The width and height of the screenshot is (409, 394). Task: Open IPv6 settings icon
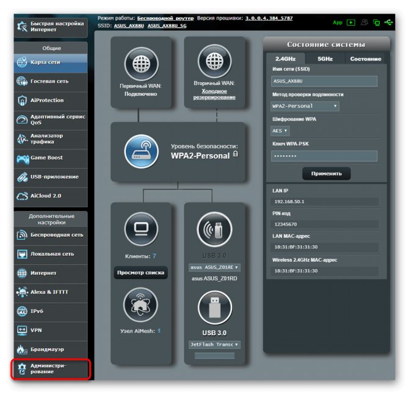click(22, 311)
